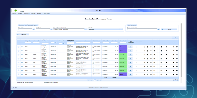Open the Cadastro menu
This screenshot has width=197, height=98.
tap(15, 14)
